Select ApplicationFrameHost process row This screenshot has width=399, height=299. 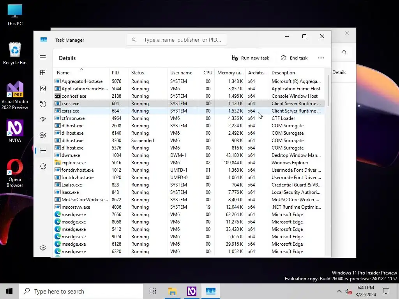pyautogui.click(x=189, y=89)
